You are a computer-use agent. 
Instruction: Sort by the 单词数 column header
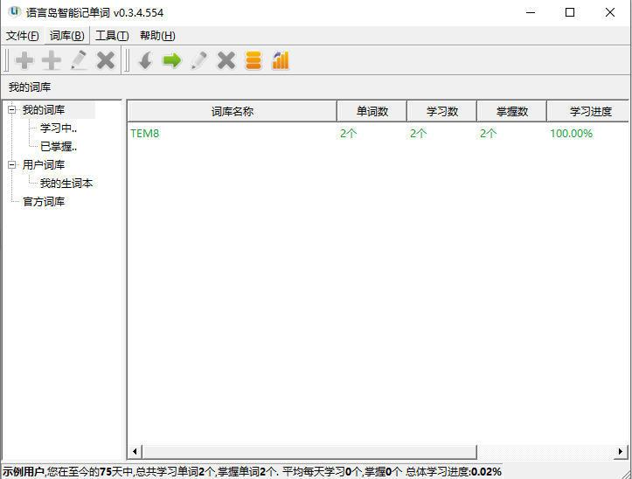point(372,111)
